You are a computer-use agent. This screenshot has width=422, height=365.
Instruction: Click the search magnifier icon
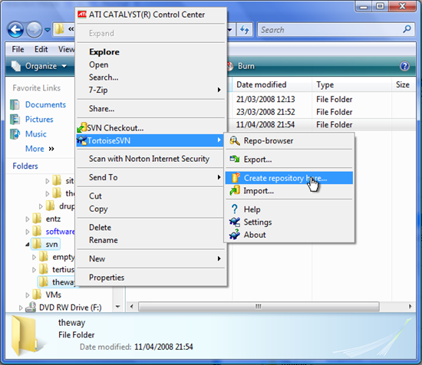(407, 29)
